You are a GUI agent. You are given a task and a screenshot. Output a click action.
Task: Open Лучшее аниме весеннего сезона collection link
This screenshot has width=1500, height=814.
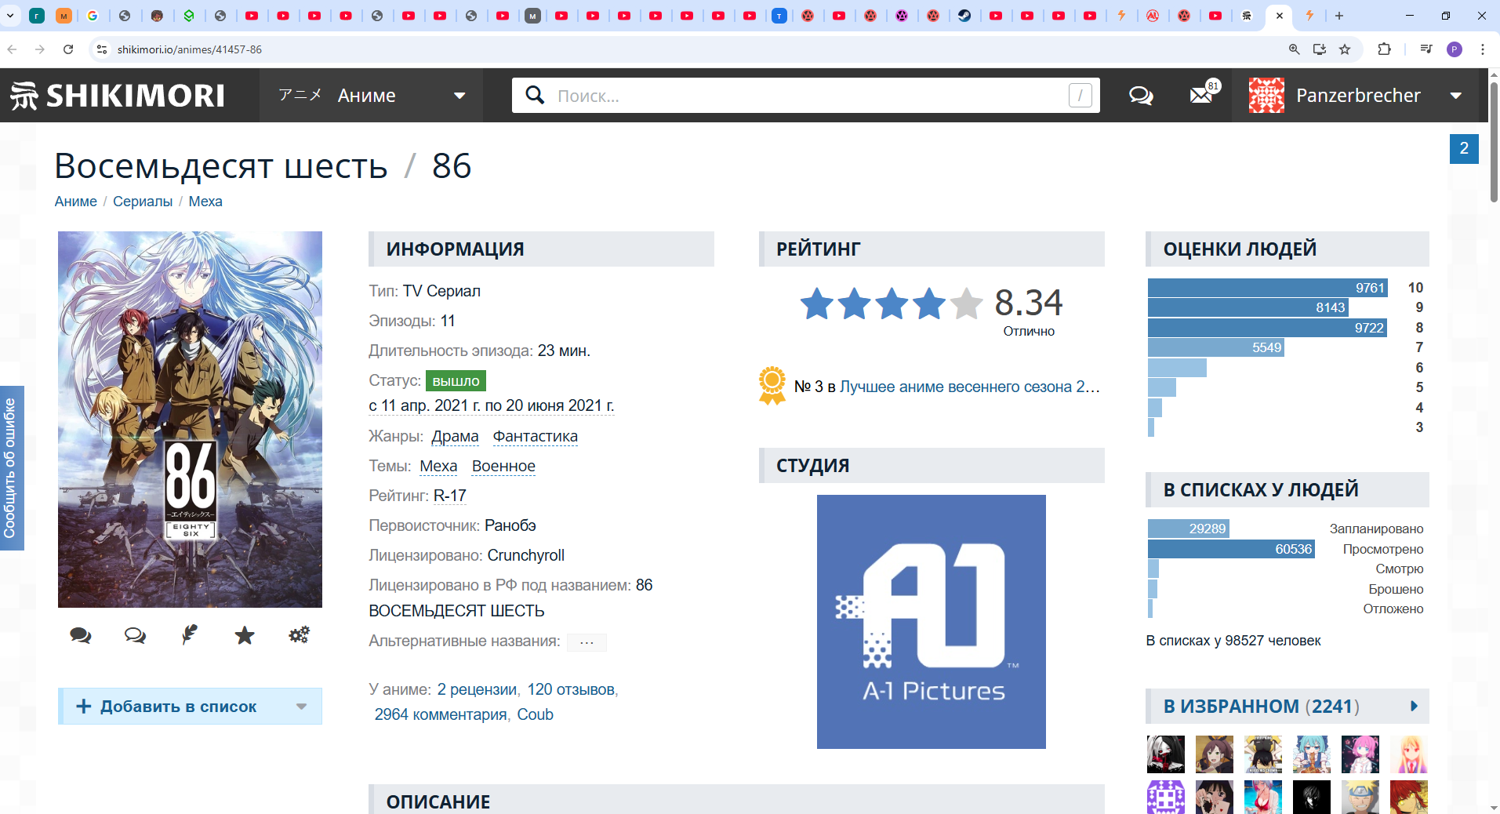(970, 387)
